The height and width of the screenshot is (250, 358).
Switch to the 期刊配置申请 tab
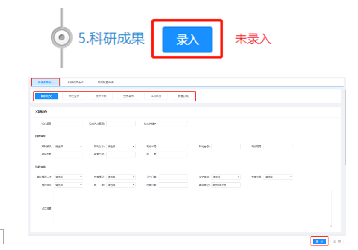105,82
